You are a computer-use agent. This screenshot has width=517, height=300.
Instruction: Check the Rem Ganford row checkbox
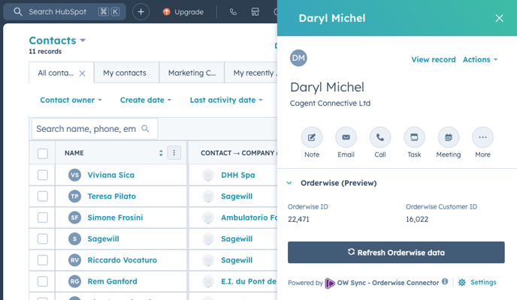43,281
